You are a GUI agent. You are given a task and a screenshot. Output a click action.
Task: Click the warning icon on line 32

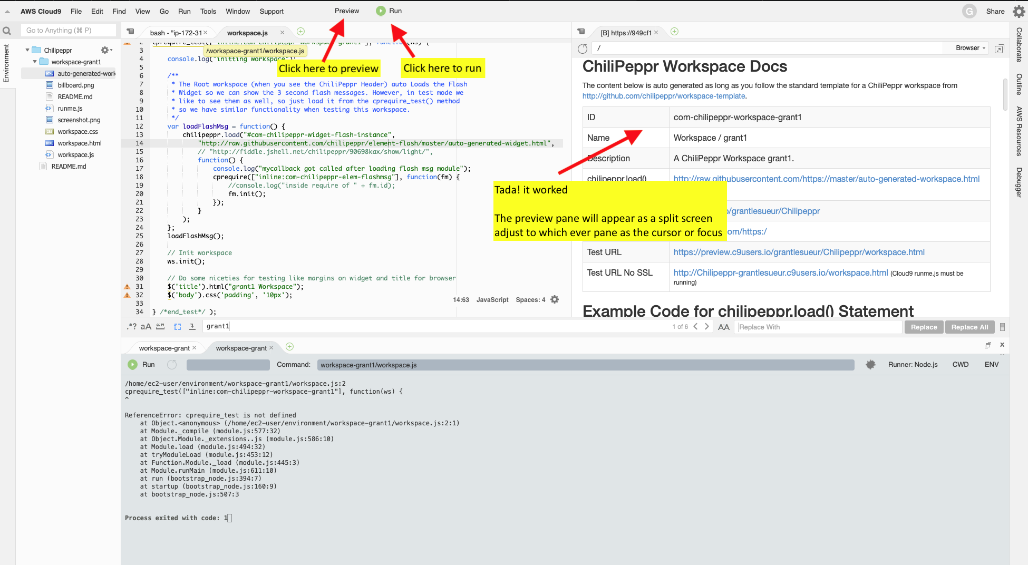pyautogui.click(x=127, y=295)
